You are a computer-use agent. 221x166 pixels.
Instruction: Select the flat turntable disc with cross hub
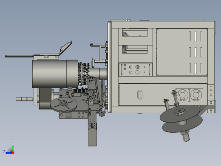point(64,104)
